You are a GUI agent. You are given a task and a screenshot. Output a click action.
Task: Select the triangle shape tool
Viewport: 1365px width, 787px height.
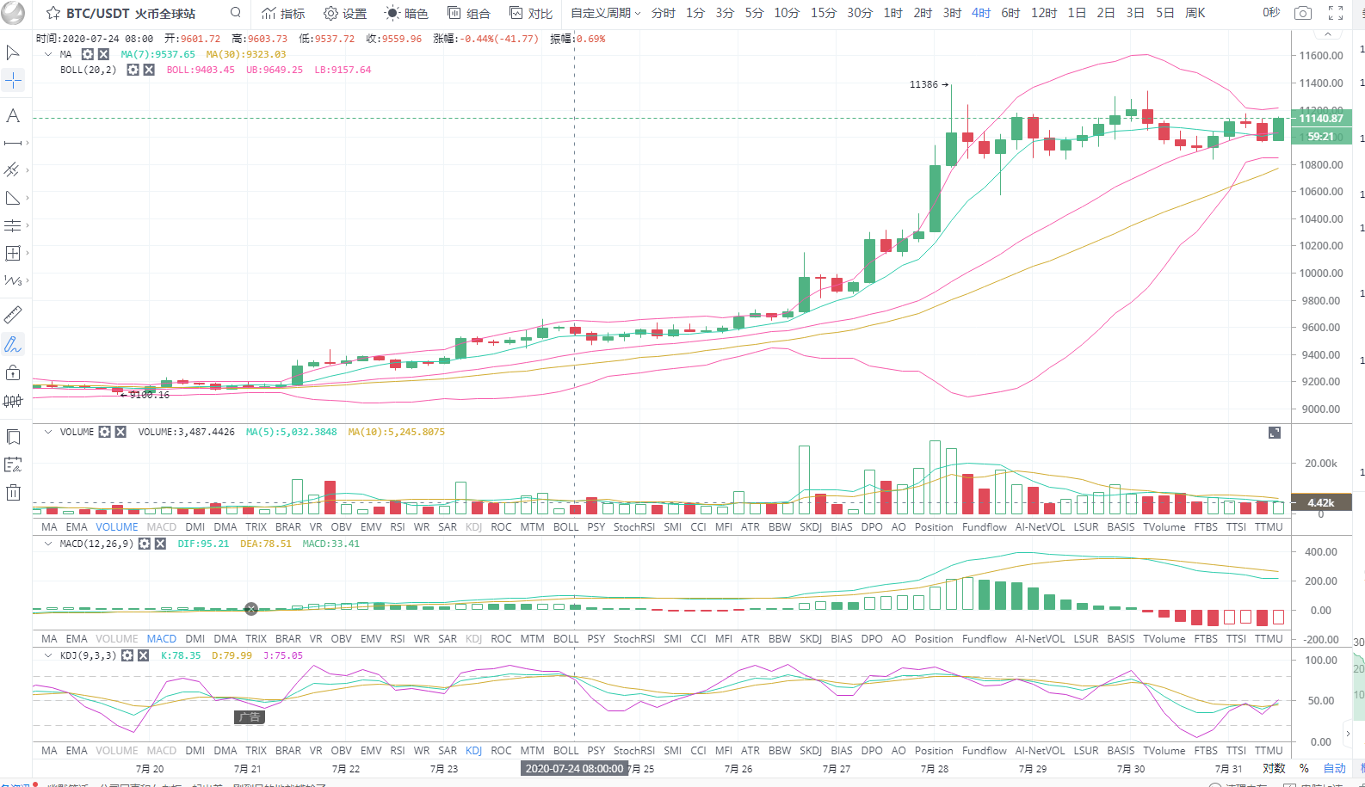[13, 198]
